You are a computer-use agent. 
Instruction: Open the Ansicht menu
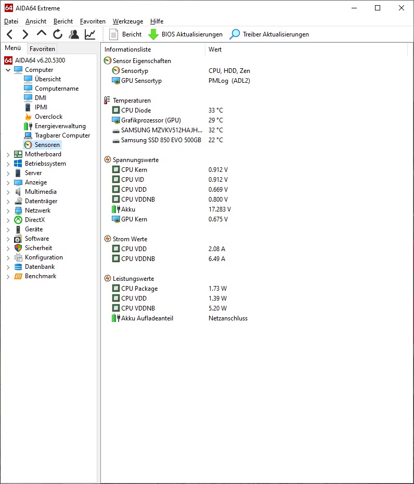[x=36, y=21]
